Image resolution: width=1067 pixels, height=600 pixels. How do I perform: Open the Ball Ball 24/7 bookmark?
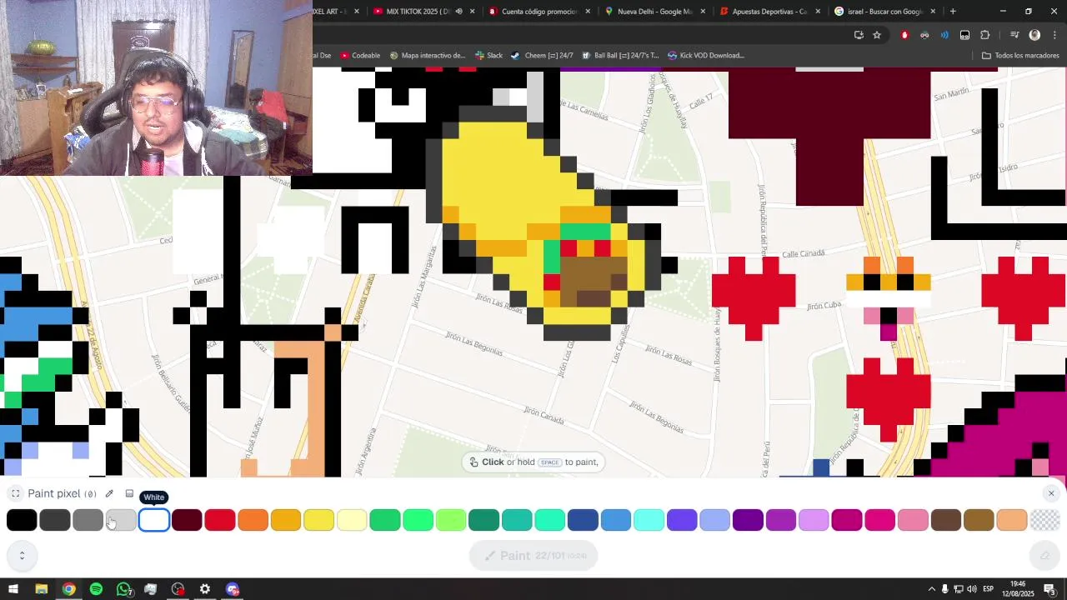620,56
